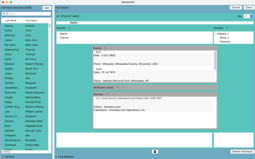Remove an event with the Events minus icon
255x159 pixels.
coord(111,48)
